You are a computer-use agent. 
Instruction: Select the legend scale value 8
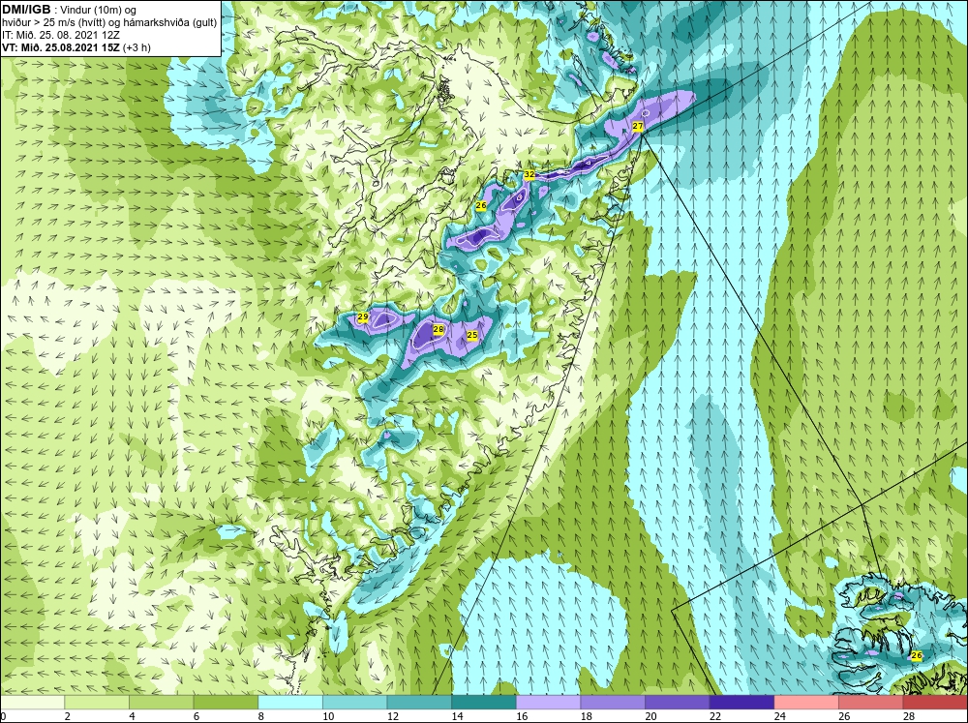tap(261, 716)
